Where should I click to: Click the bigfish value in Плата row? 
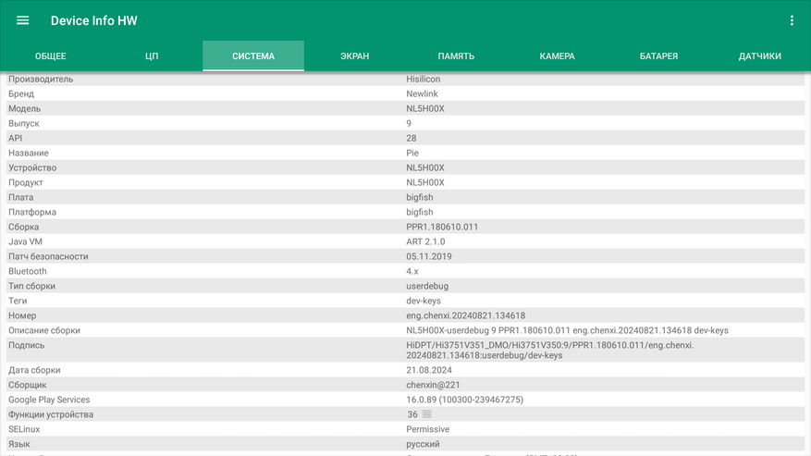click(420, 197)
